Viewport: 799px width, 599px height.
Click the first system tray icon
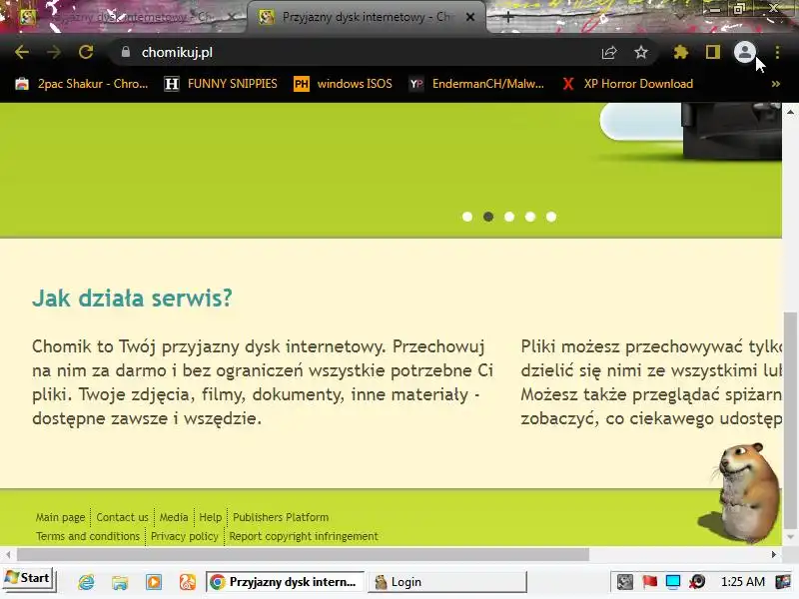[x=625, y=582]
